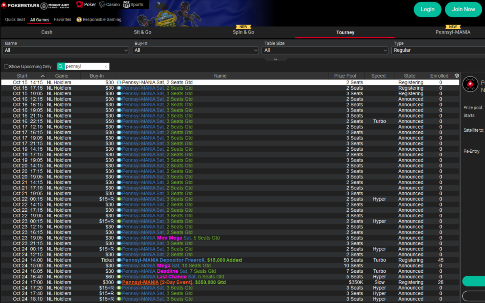This screenshot has width=485, height=303.
Task: Click the PokerStars logo
Action: click(20, 5)
